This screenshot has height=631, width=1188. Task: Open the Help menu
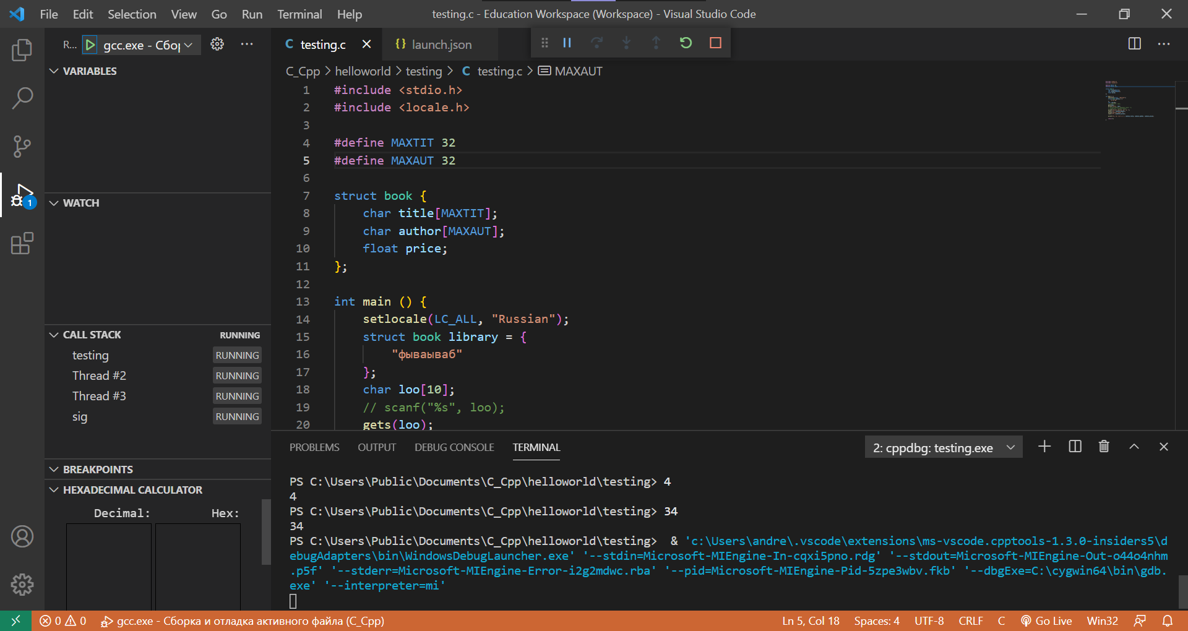tap(350, 14)
